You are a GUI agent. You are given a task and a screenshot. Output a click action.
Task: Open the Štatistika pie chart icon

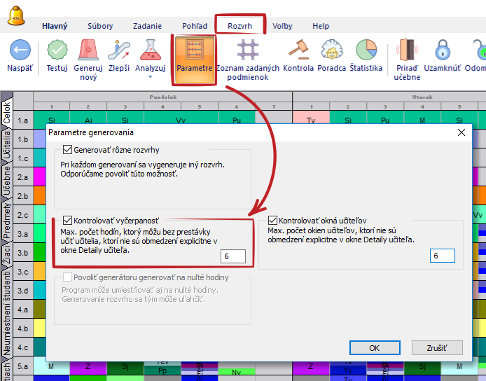(x=366, y=50)
